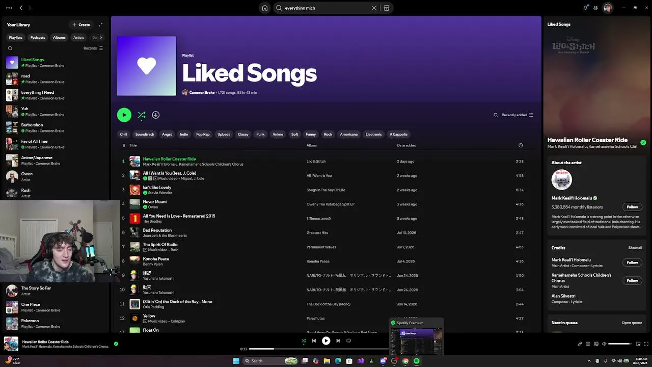This screenshot has height=367, width=652.
Task: Open the Barbershop playlist in the library
Action: 55,128
